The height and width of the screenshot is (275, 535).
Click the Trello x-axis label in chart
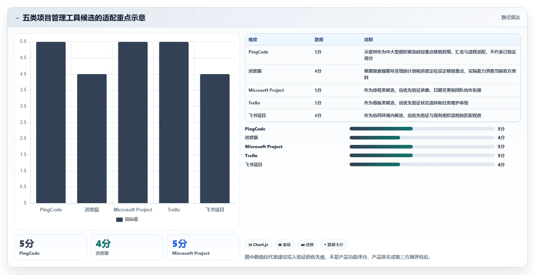(174, 210)
